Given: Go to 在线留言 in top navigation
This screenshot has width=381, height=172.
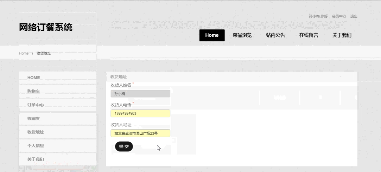Looking at the screenshot, I should tap(309, 35).
